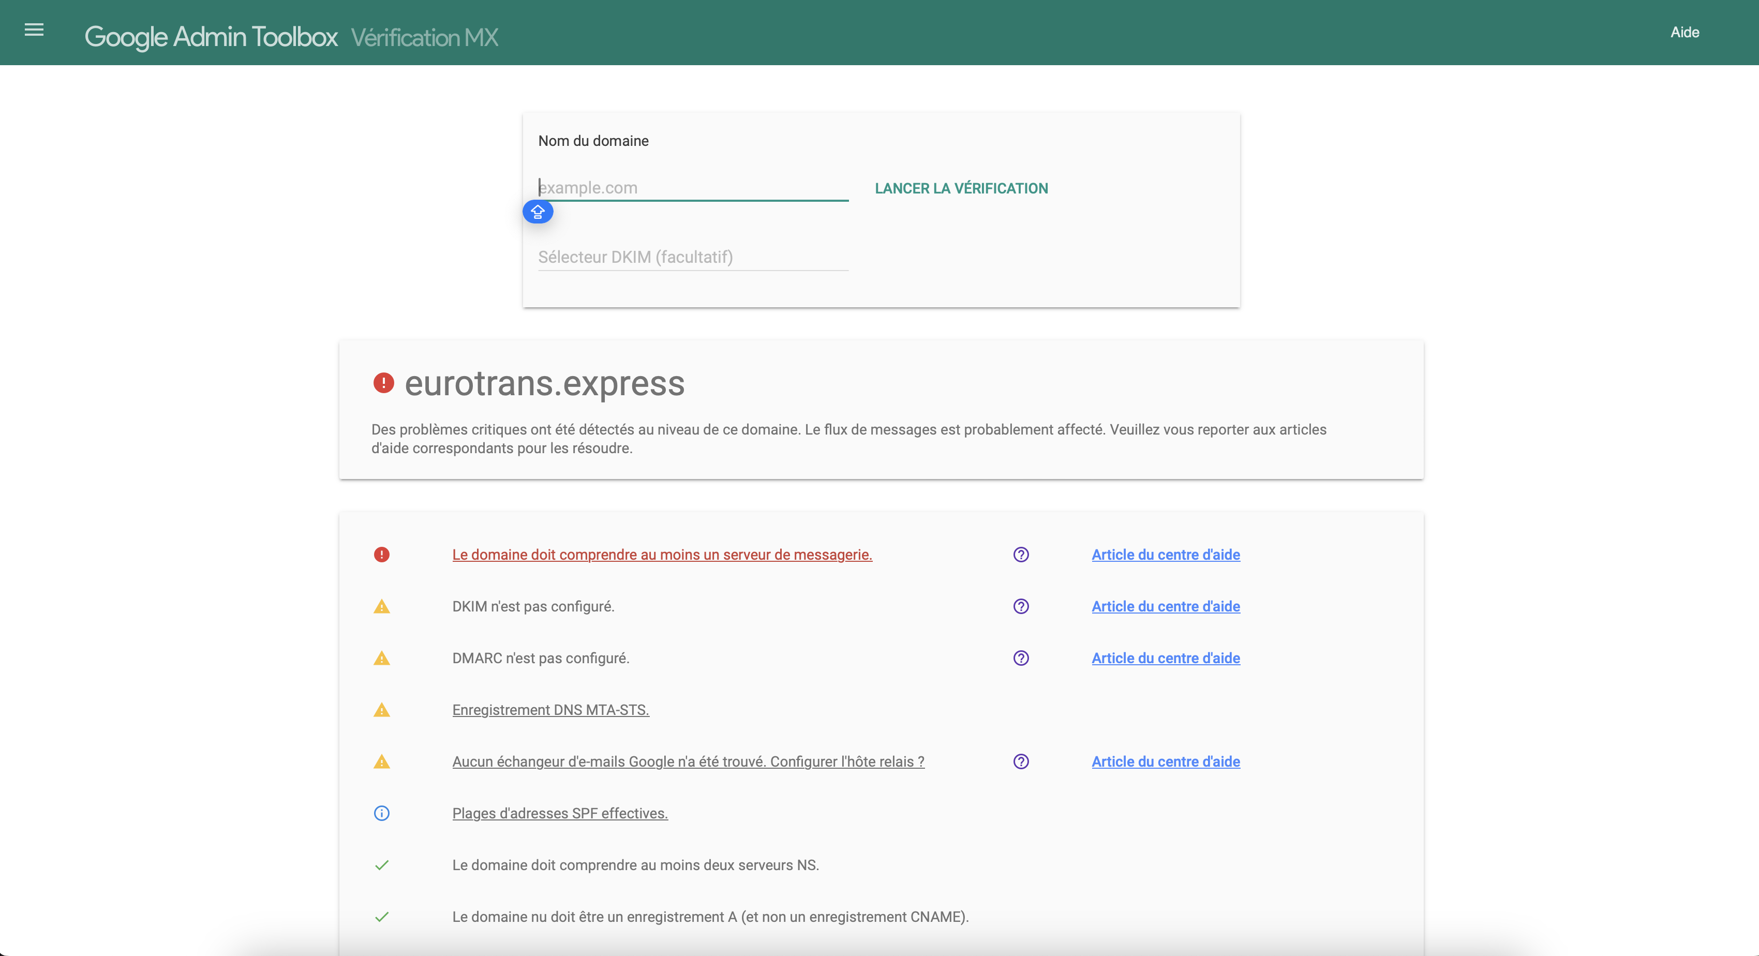Image resolution: width=1759 pixels, height=956 pixels.
Task: Click help icon beside DKIM warning
Action: click(1021, 606)
